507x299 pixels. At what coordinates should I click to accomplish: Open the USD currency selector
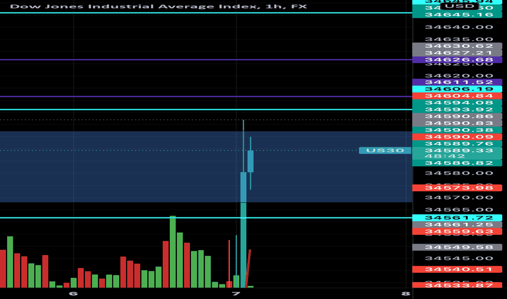[459, 6]
